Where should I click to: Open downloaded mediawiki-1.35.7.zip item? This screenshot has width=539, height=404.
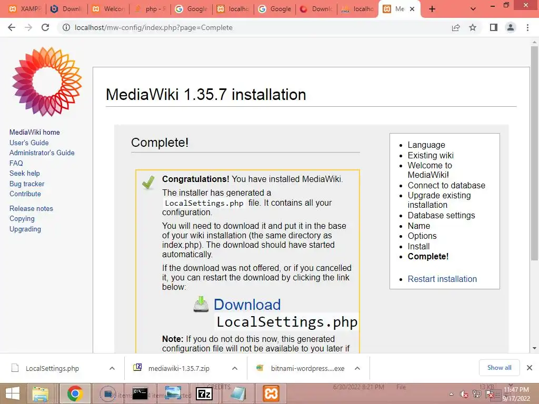coord(179,368)
